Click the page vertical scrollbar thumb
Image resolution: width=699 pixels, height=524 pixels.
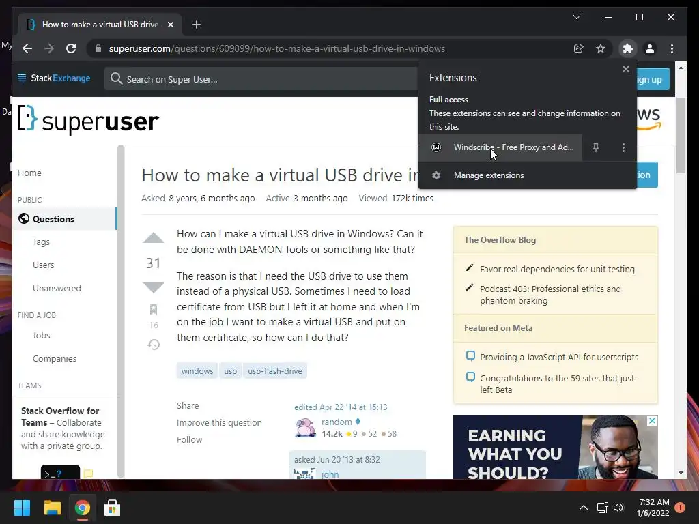pyautogui.click(x=681, y=135)
